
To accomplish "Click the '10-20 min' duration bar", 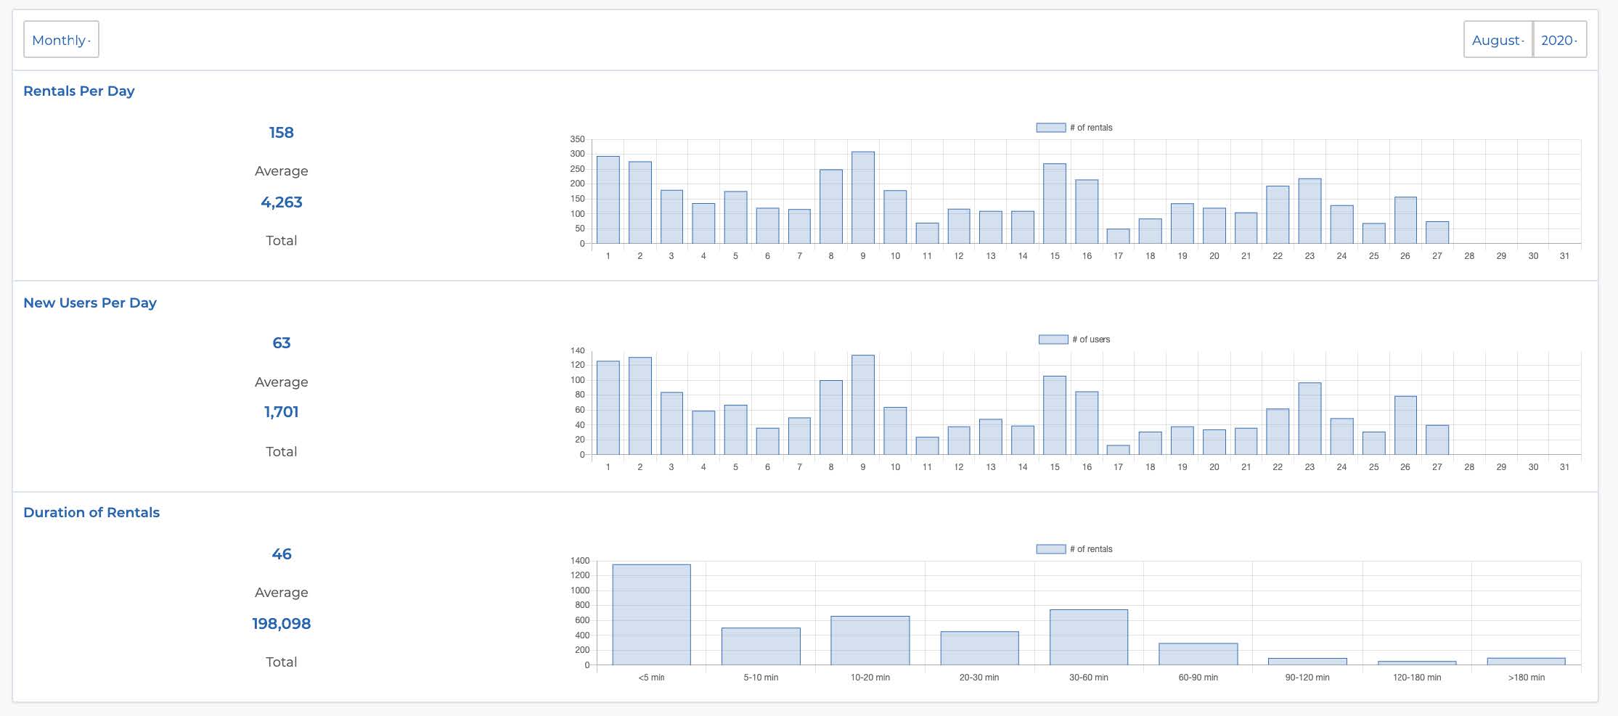I will 870,641.
